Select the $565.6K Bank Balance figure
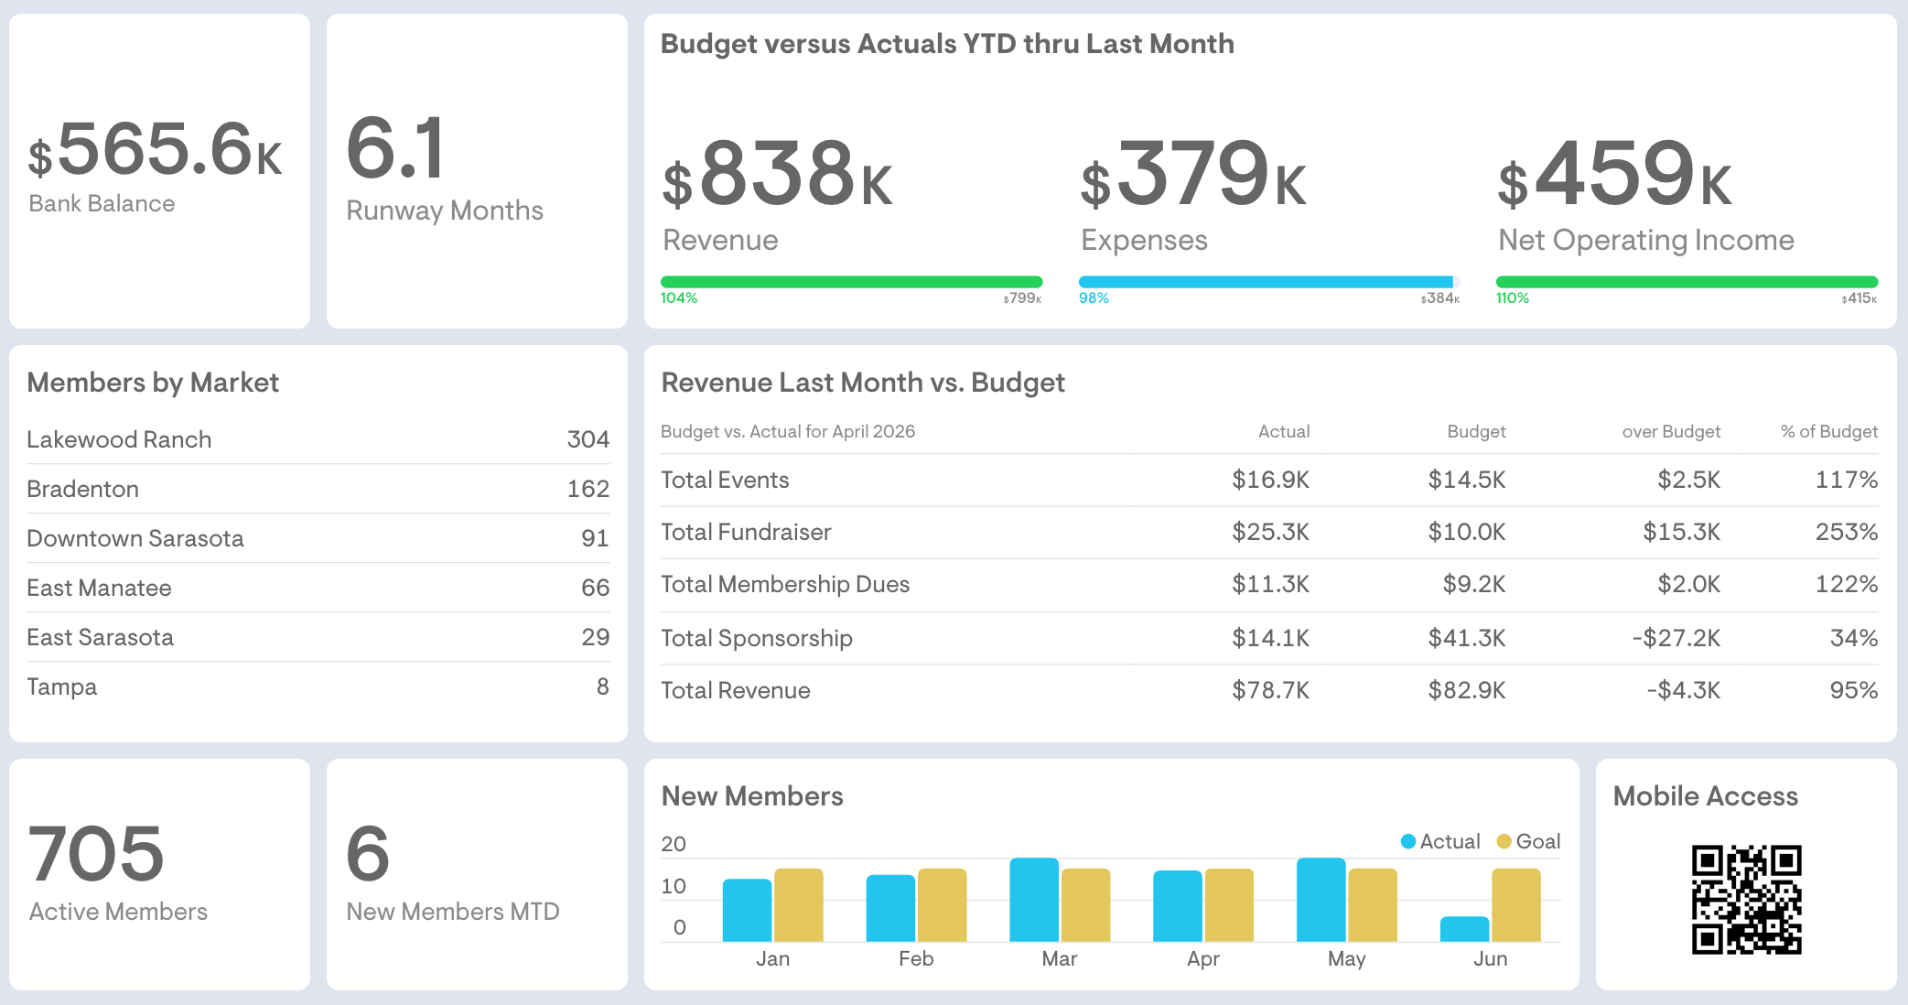Screen dimensions: 1908x1005 coord(156,150)
